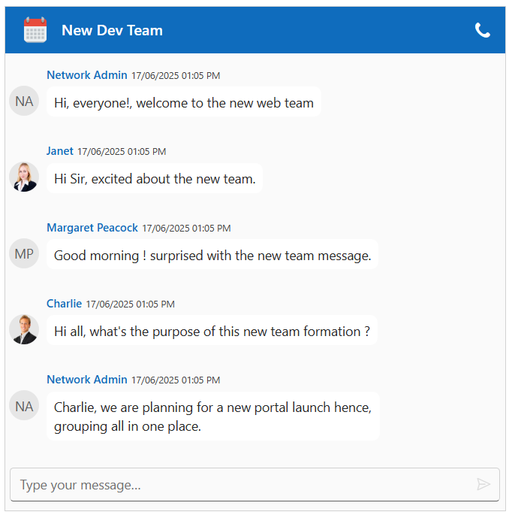This screenshot has height=518, width=512.
Task: Open Janet's profile photo avatar
Action: (x=24, y=177)
